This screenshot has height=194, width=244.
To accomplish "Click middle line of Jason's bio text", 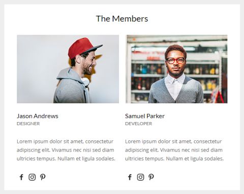I will pyautogui.click(x=66, y=150).
